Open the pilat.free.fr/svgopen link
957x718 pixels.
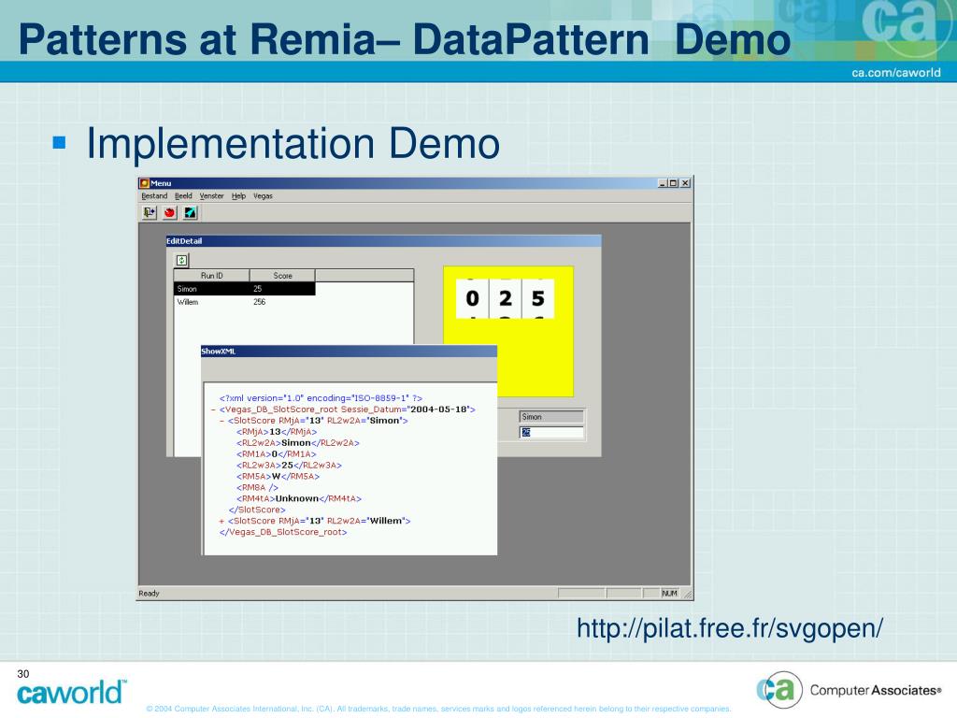click(x=730, y=628)
